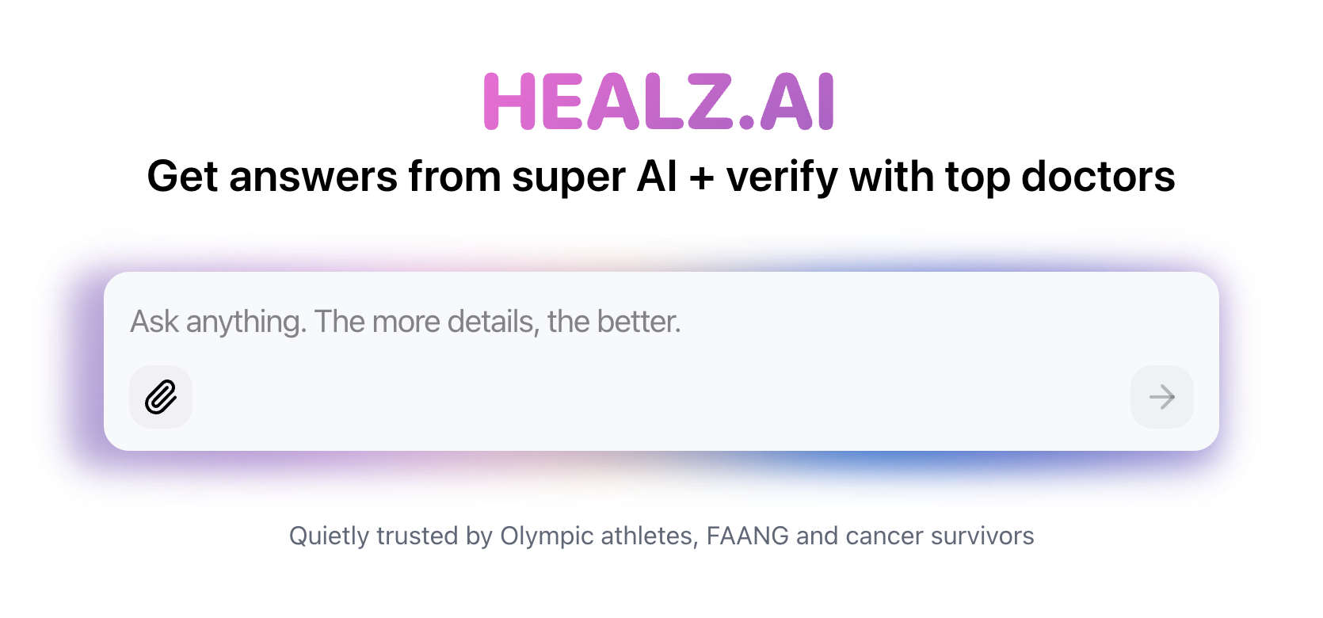The image size is (1323, 618).
Task: Click 'super AI' in the headline
Action: 594,176
